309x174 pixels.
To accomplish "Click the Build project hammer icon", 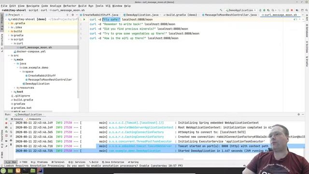I will click(x=221, y=10).
